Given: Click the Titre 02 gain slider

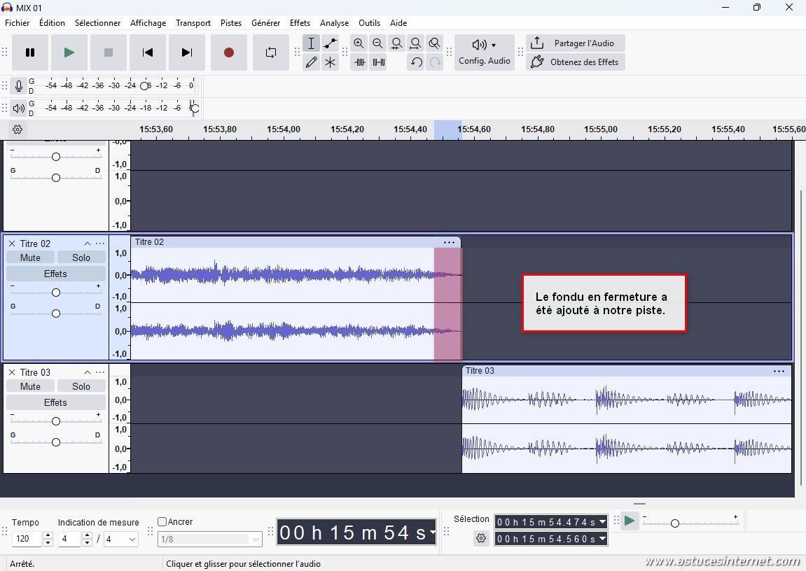Looking at the screenshot, I should 56,292.
